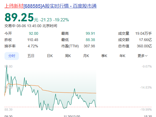Screen dimensions: 156x117
Task: Select the 分时 chart tab
Action: coord(12,56)
